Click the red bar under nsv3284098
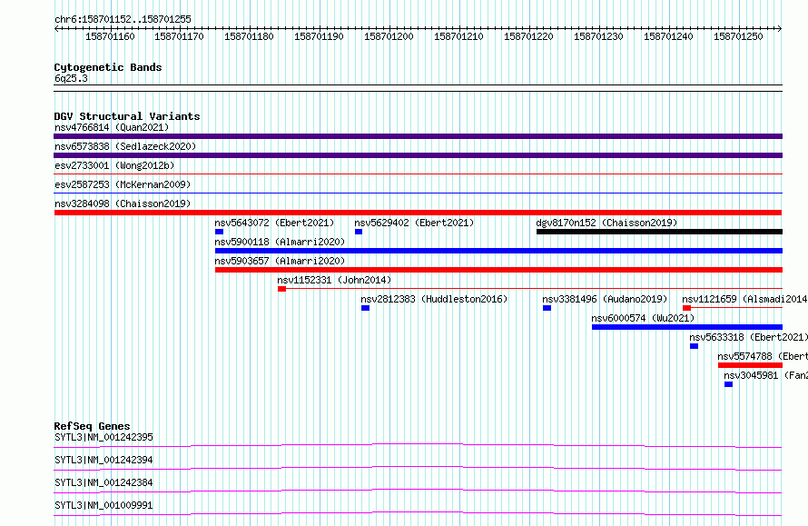The width and height of the screenshot is (808, 526). 418,213
